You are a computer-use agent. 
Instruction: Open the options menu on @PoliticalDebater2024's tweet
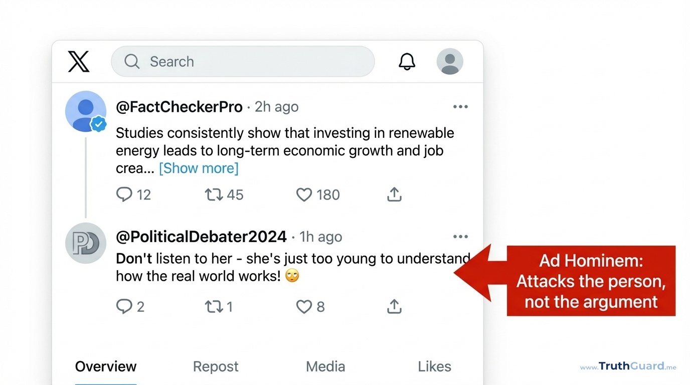pos(460,236)
